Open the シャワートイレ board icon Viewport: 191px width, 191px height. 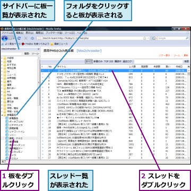click(x=7, y=132)
